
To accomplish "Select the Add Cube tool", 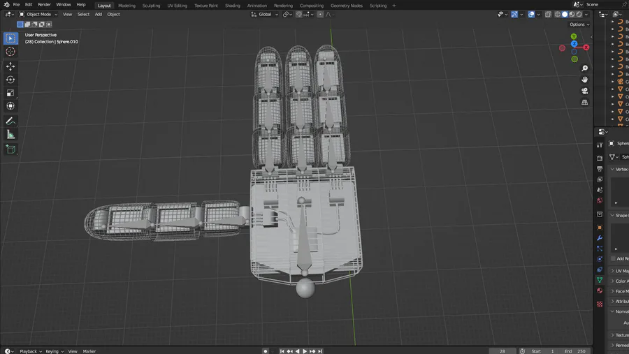I will point(10,149).
